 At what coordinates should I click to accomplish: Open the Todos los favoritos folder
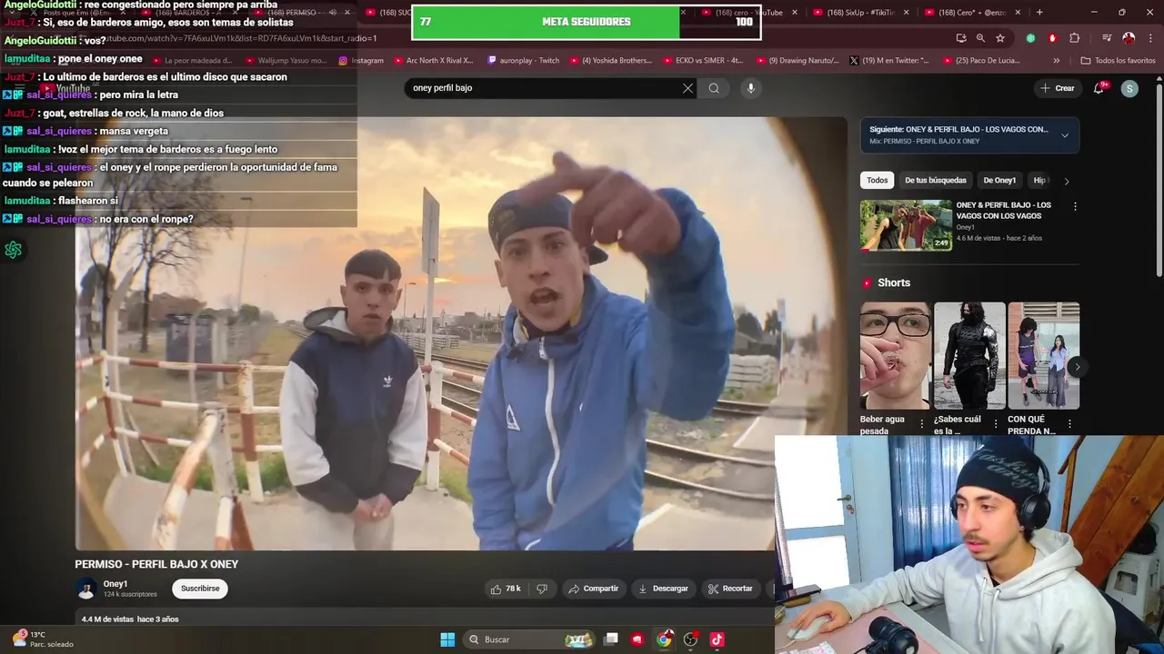pyautogui.click(x=1118, y=61)
